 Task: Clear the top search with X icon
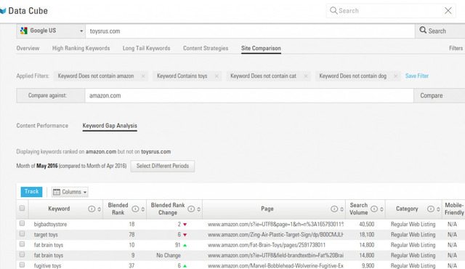pyautogui.click(x=448, y=11)
